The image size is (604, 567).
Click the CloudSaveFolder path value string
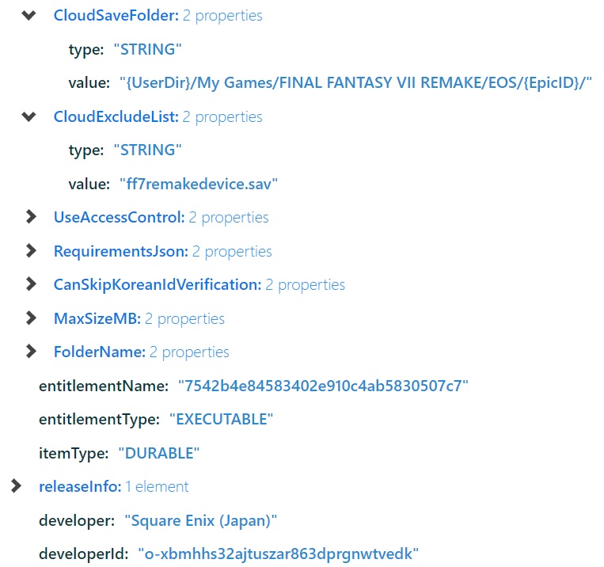point(356,83)
